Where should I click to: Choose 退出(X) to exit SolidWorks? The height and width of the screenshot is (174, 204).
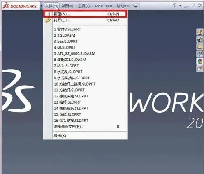point(85,136)
